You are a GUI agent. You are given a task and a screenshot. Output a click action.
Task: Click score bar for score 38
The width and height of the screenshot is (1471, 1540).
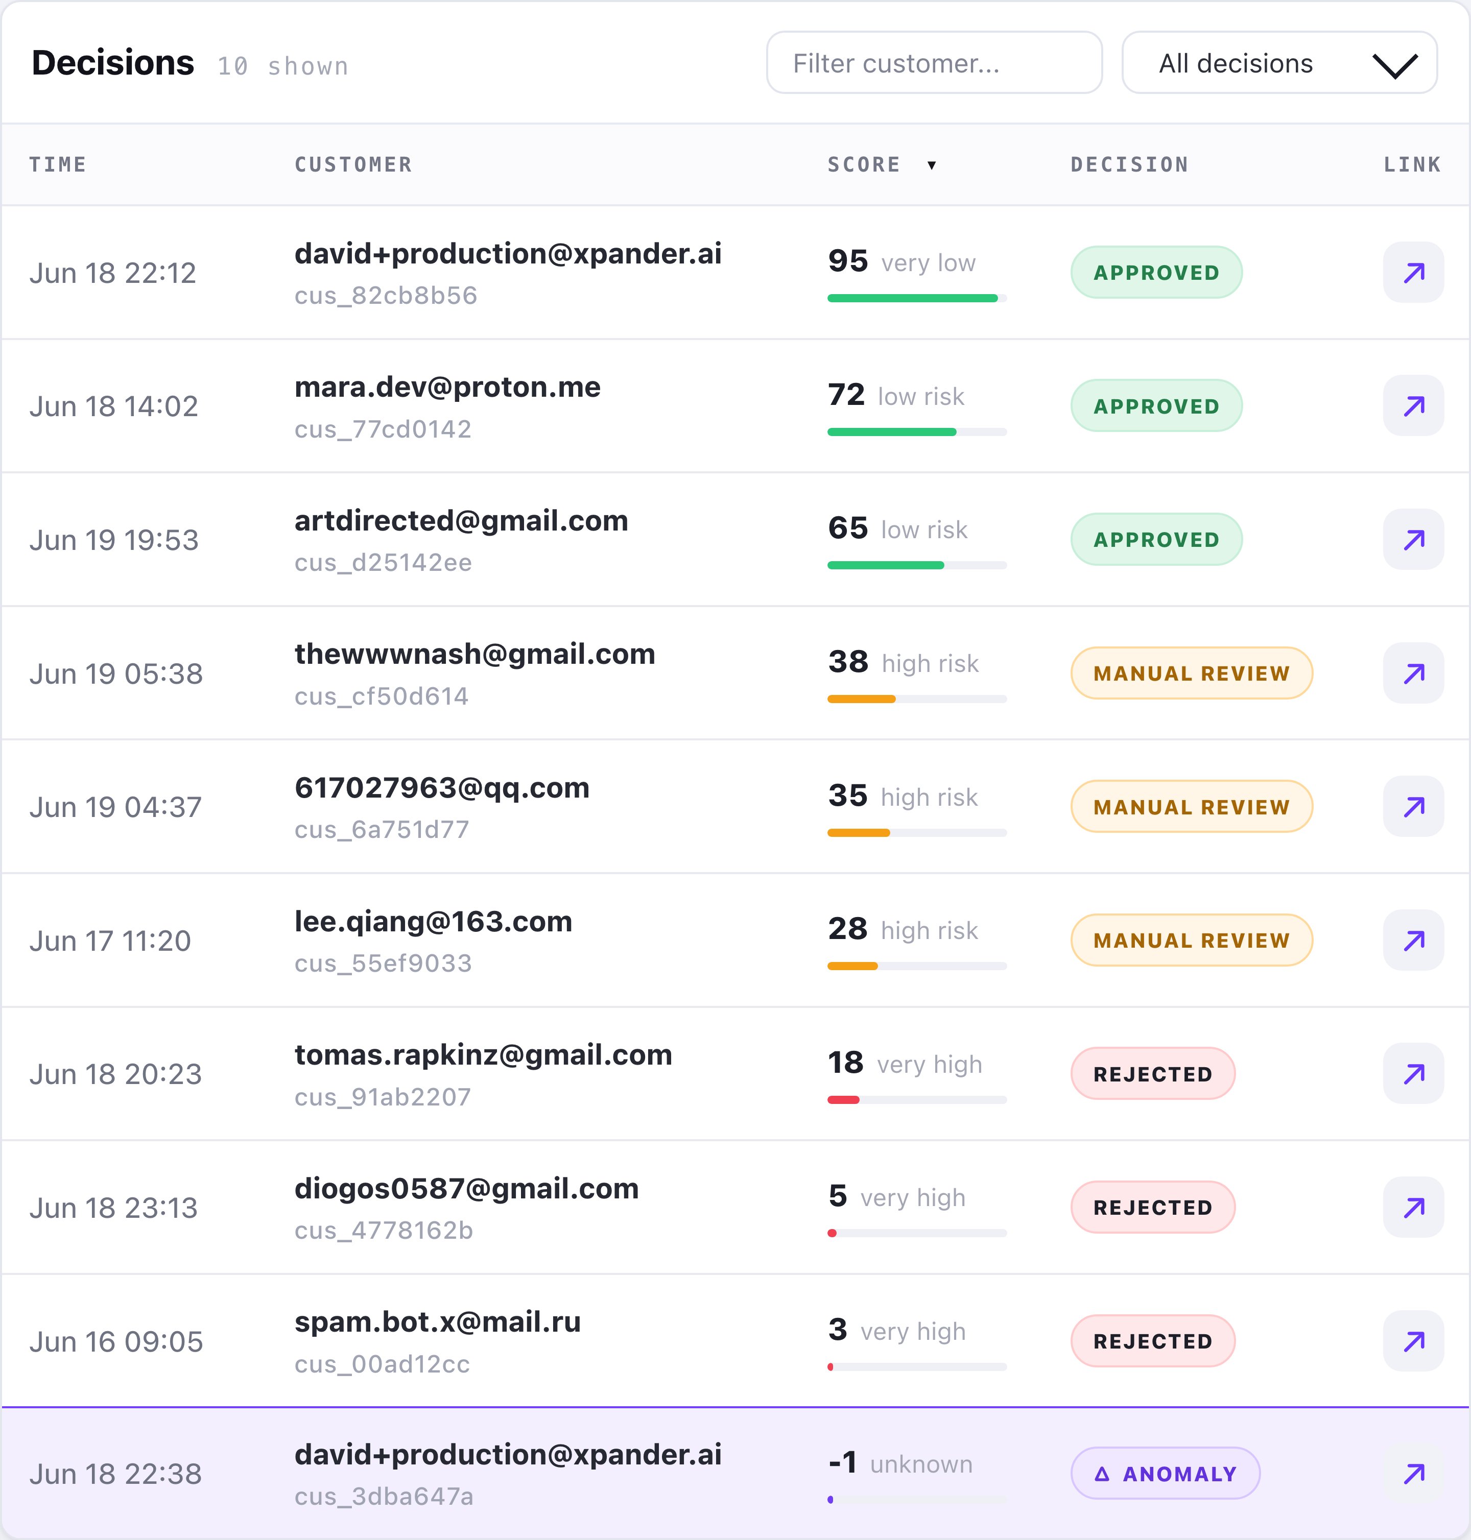(917, 699)
